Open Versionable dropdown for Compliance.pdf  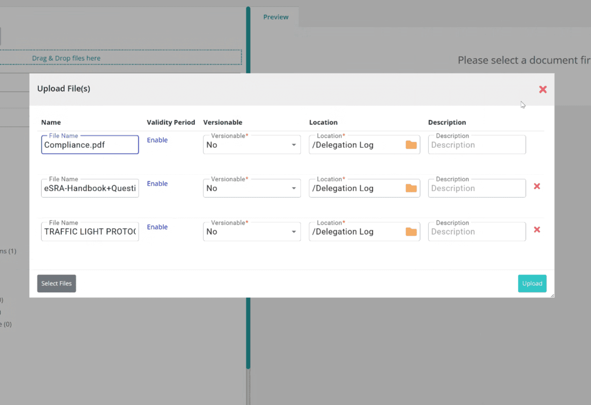(x=252, y=145)
